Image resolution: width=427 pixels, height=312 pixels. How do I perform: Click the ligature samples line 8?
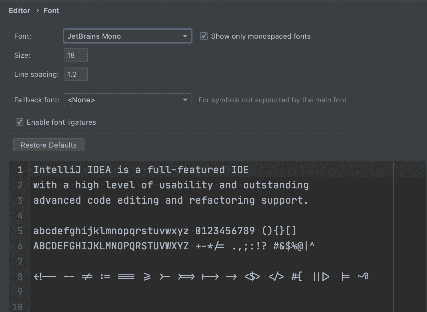201,277
